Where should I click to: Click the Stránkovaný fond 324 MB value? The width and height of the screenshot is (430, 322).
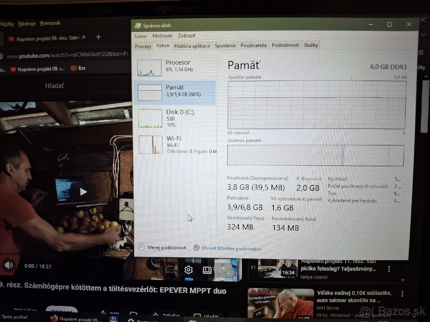tap(240, 227)
